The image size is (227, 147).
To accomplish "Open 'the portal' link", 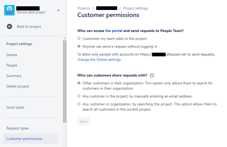I will [114, 31].
